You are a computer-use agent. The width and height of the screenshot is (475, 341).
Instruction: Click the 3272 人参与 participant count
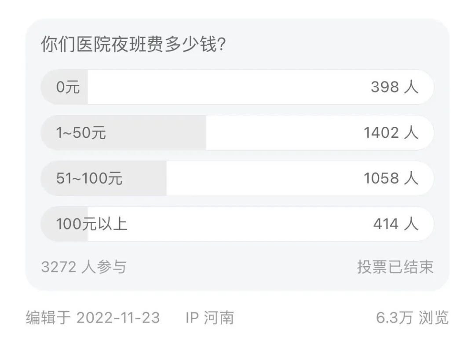[84, 267]
